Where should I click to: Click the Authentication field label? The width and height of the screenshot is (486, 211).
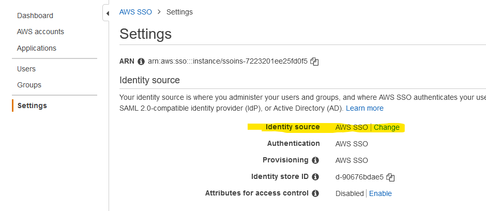[294, 143]
